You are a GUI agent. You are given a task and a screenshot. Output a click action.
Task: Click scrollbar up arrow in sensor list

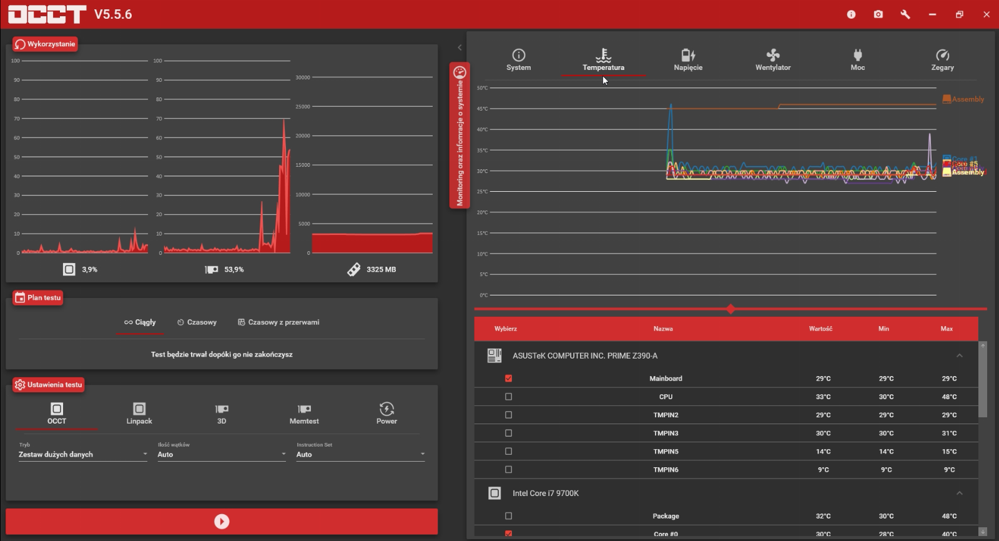[x=983, y=345]
